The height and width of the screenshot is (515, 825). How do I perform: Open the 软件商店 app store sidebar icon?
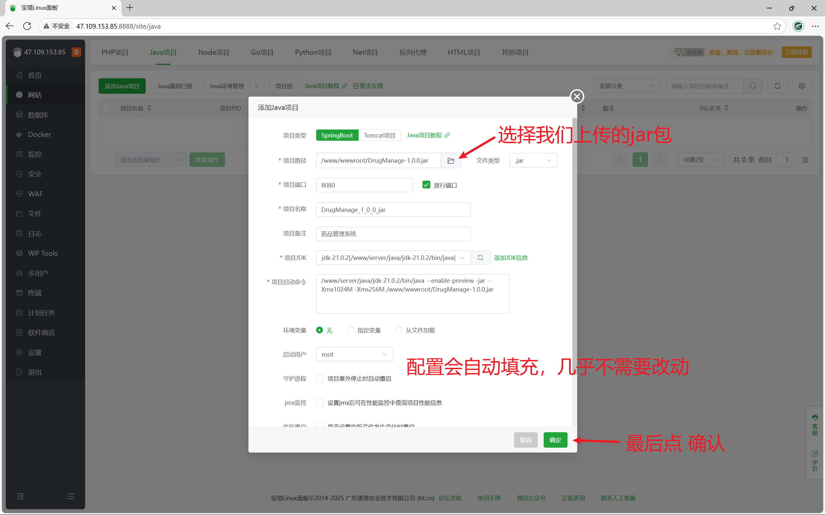(x=41, y=332)
